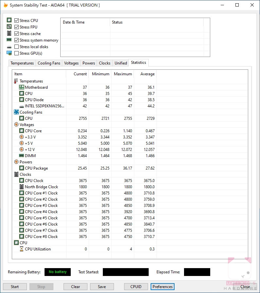Click the Item column header
The height and width of the screenshot is (293, 260).
39,74
